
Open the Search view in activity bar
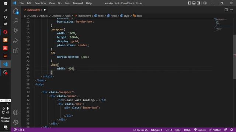pos(15,21)
